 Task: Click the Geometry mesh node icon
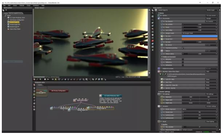pyautogui.click(x=159, y=72)
